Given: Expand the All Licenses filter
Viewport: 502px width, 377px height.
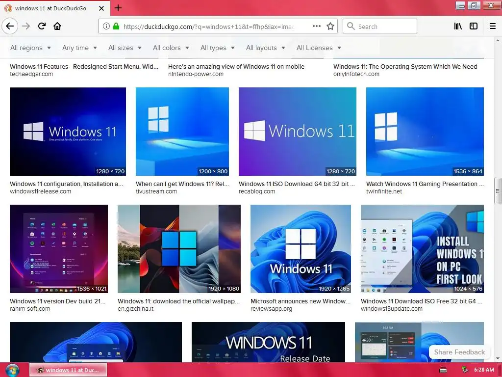Looking at the screenshot, I should (x=319, y=48).
